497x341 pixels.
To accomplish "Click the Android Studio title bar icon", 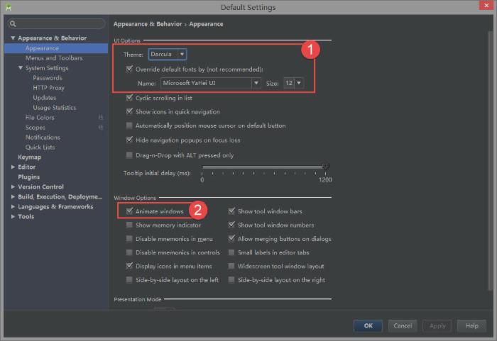I will [9, 7].
